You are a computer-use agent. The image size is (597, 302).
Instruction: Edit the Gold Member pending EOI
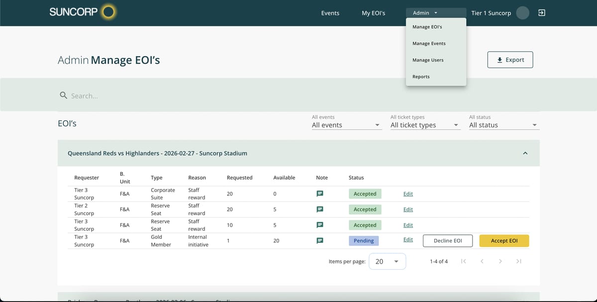[408, 239]
